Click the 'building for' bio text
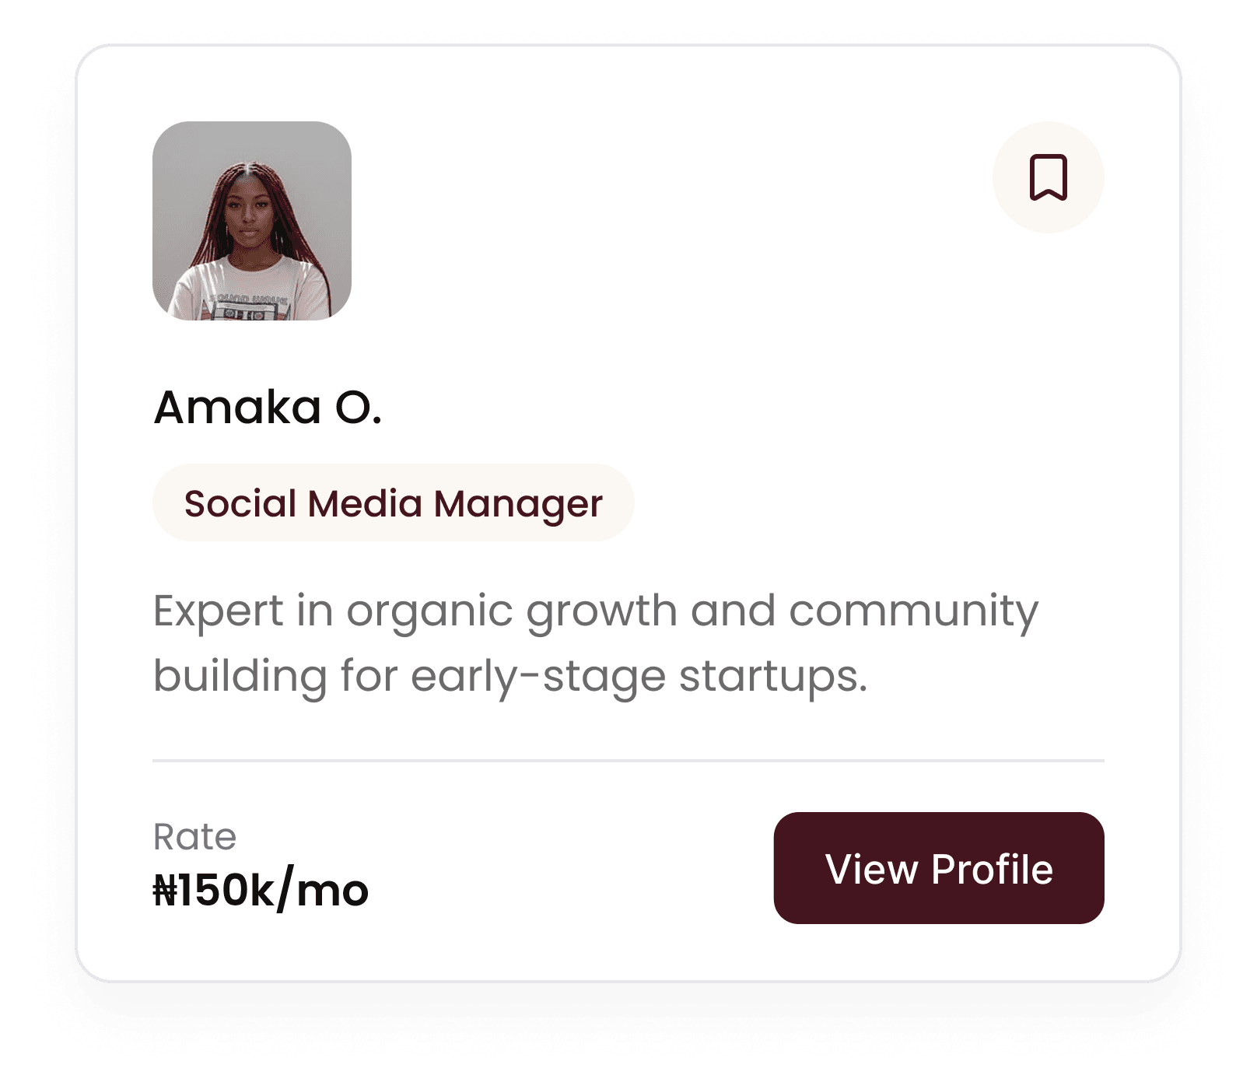Viewport: 1257px width, 1089px height. pos(275,676)
